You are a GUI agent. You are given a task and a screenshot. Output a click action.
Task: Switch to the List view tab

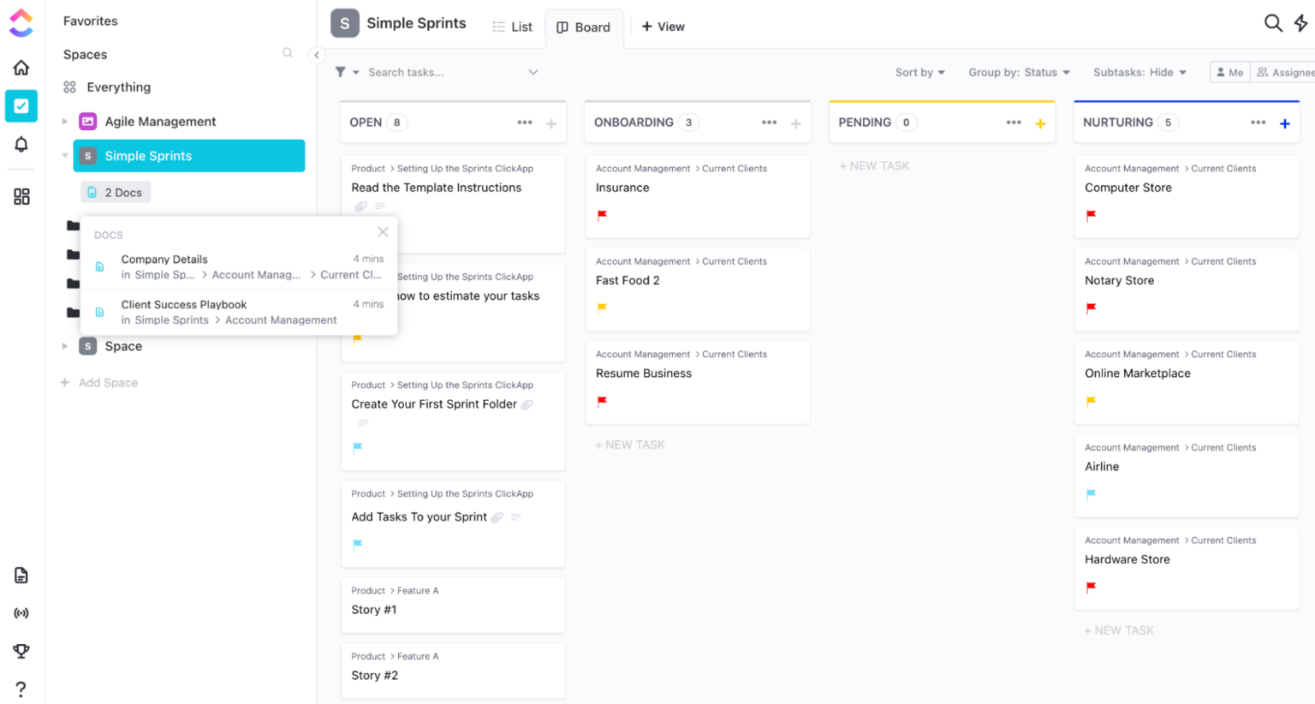[x=512, y=27]
